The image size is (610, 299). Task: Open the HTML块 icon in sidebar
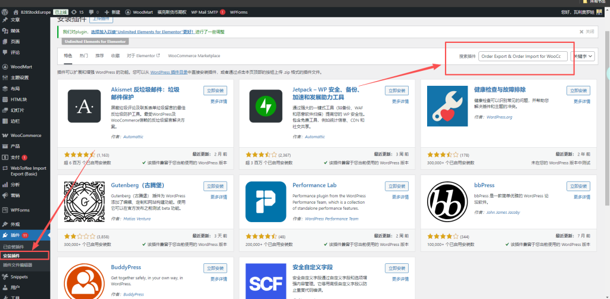pos(5,99)
